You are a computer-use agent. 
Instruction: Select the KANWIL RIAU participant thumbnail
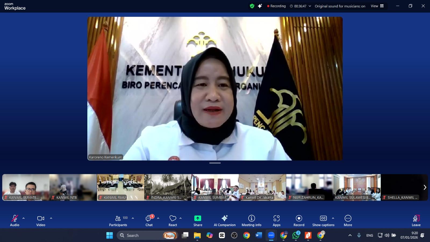click(120, 187)
